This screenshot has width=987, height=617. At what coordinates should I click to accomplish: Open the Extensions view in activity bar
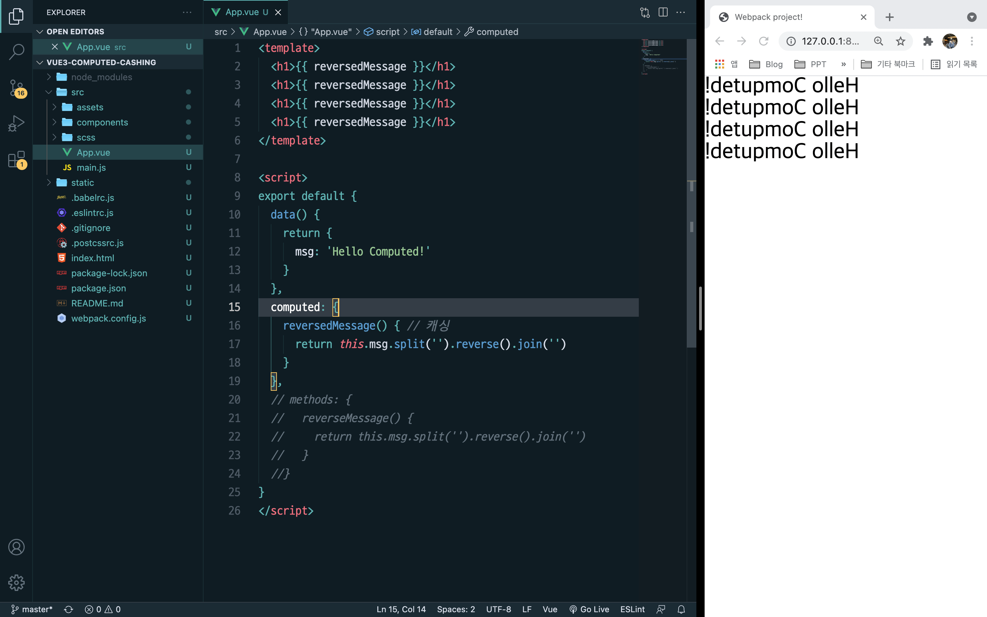(x=16, y=159)
